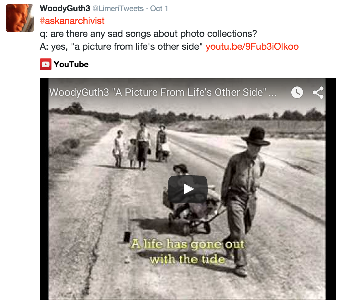This screenshot has width=341, height=305.
Task: Click the share icon on the video
Action: pyautogui.click(x=318, y=93)
